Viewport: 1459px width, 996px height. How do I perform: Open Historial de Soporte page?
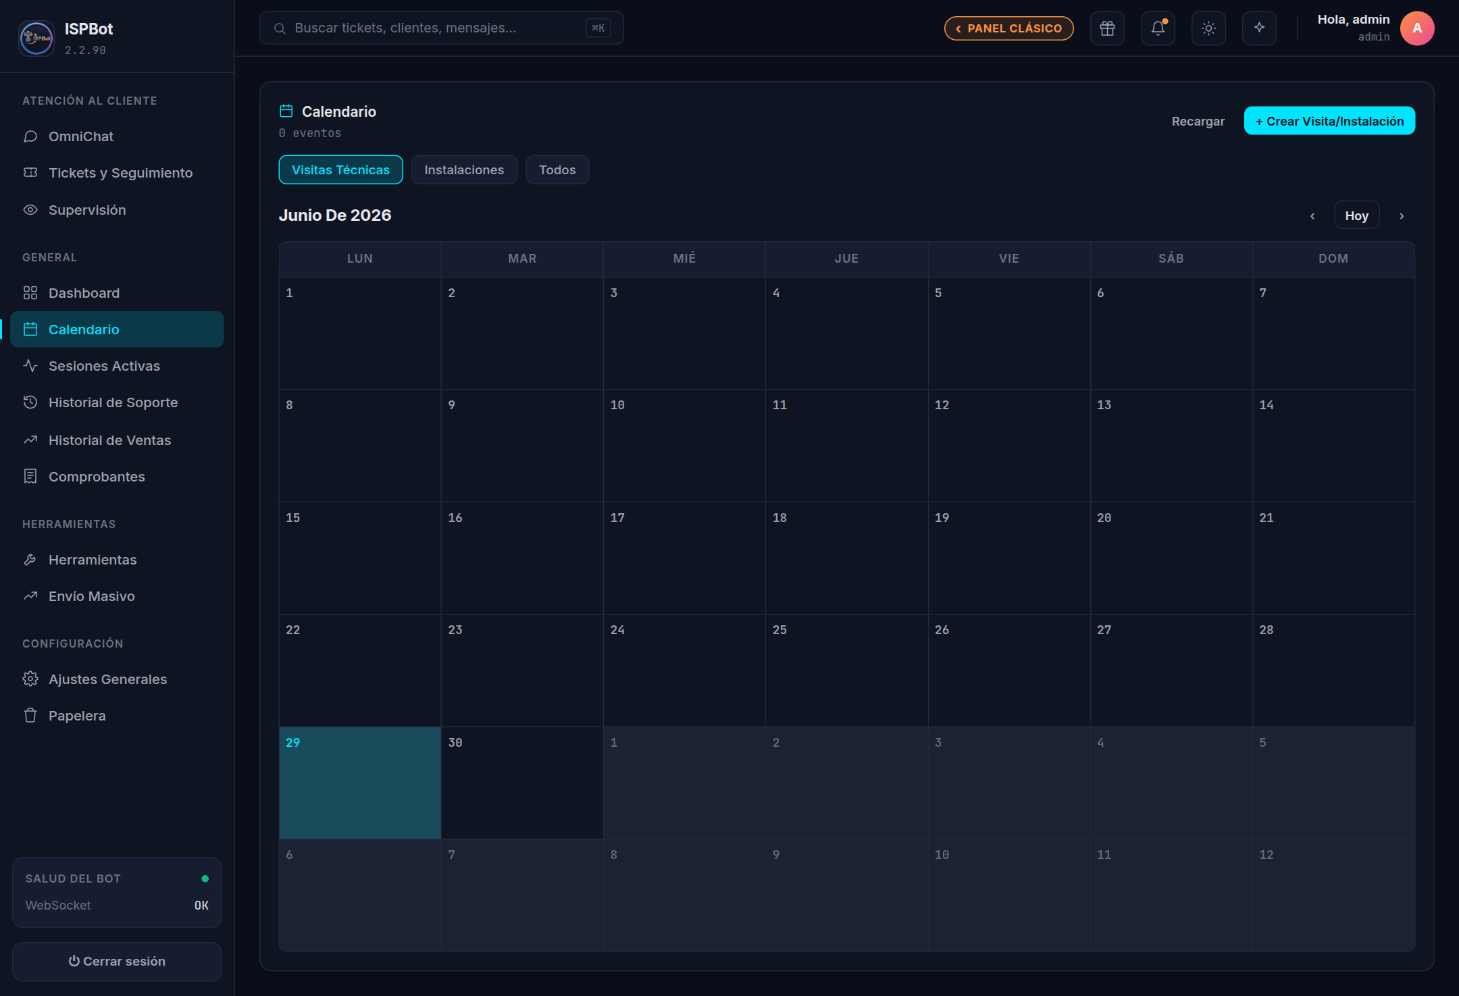click(x=117, y=402)
